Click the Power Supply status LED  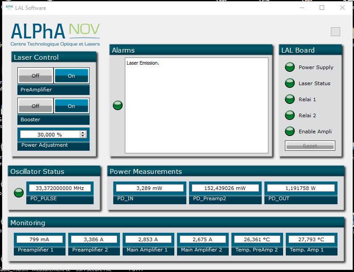click(290, 67)
